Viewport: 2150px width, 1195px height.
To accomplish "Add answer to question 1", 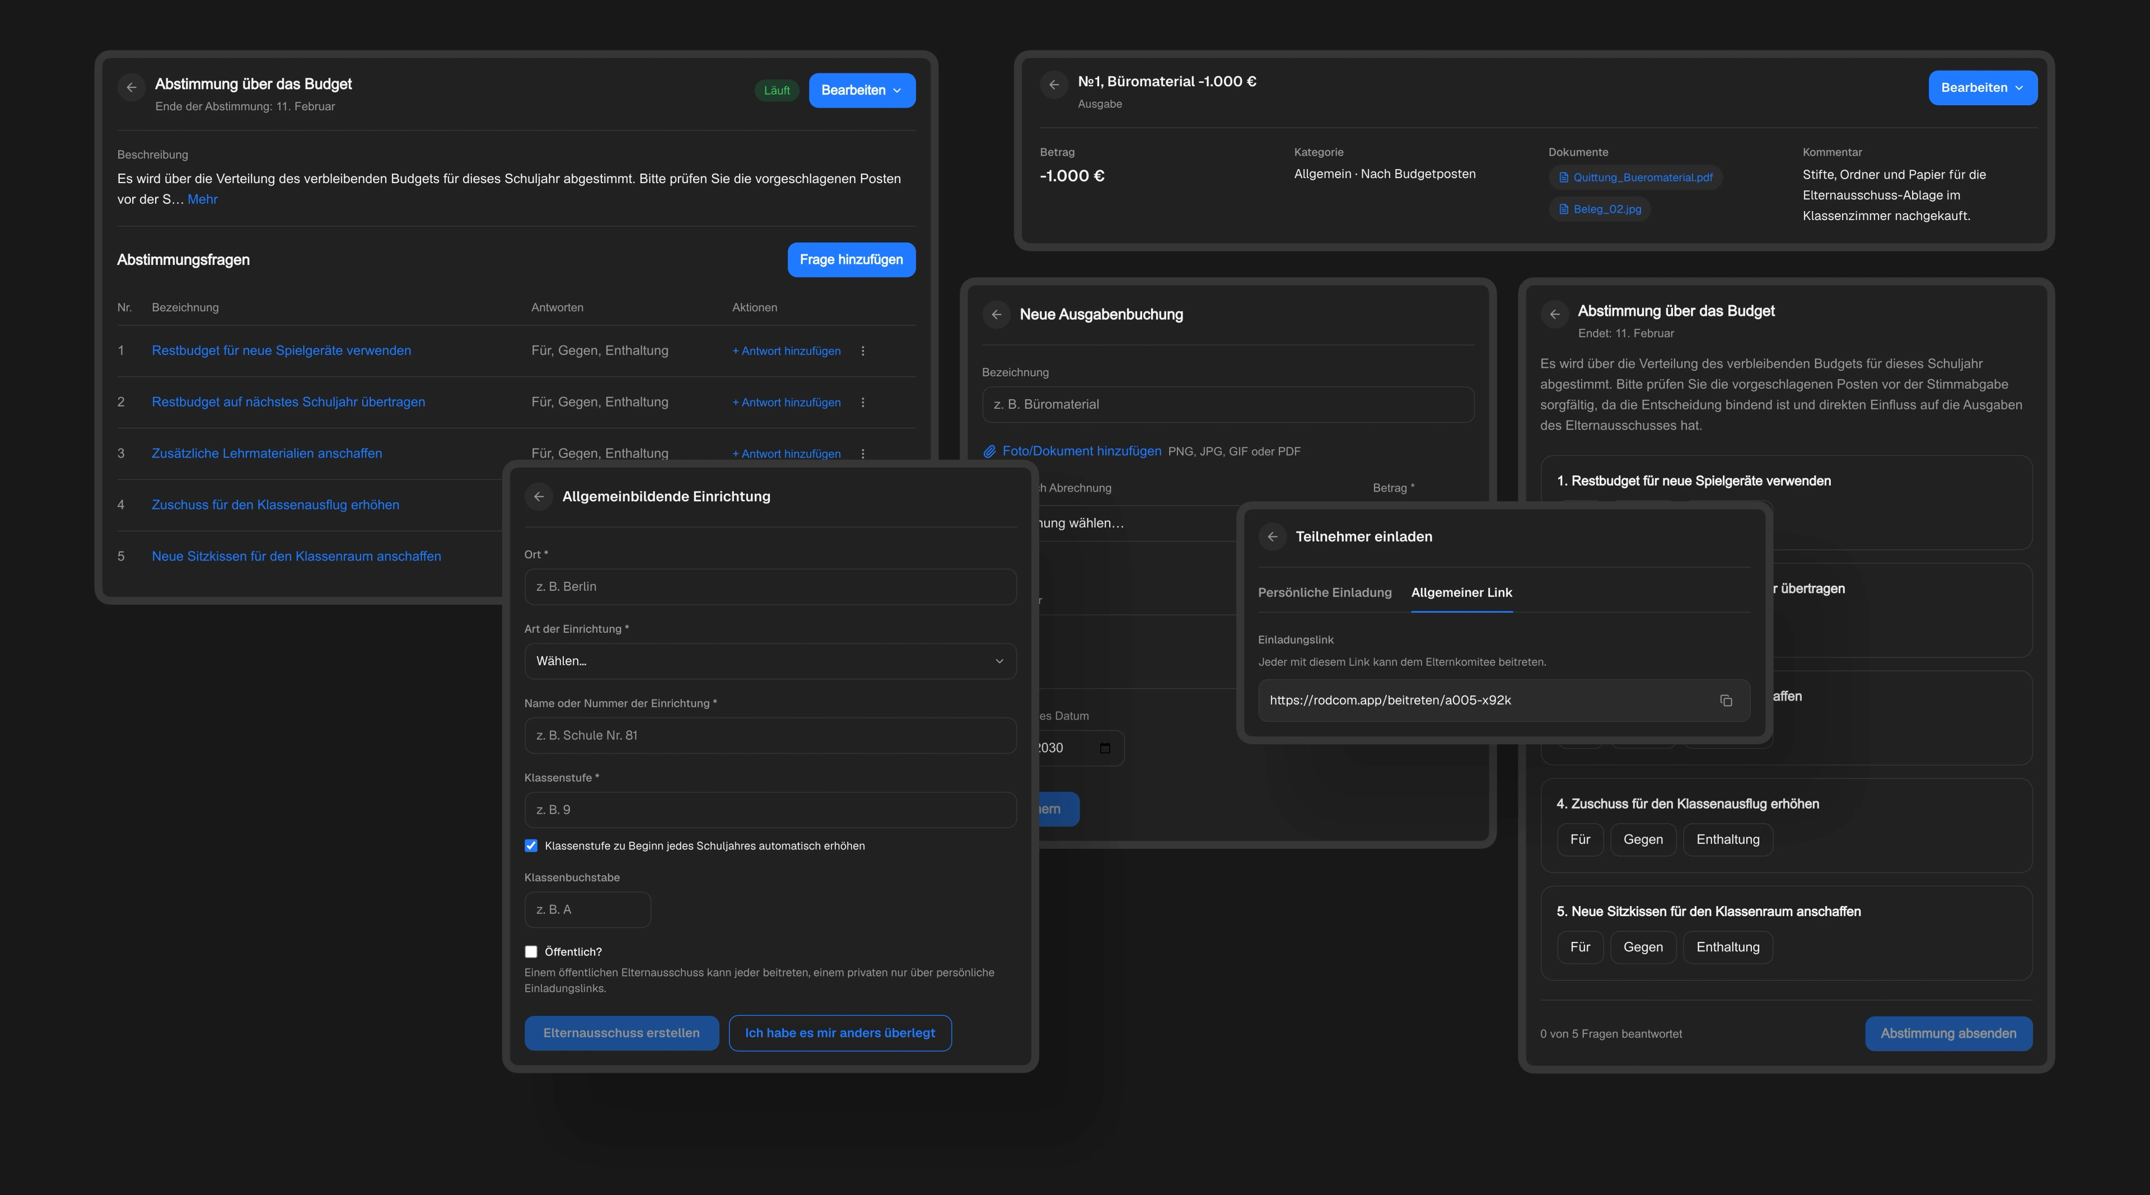I will click(x=786, y=351).
